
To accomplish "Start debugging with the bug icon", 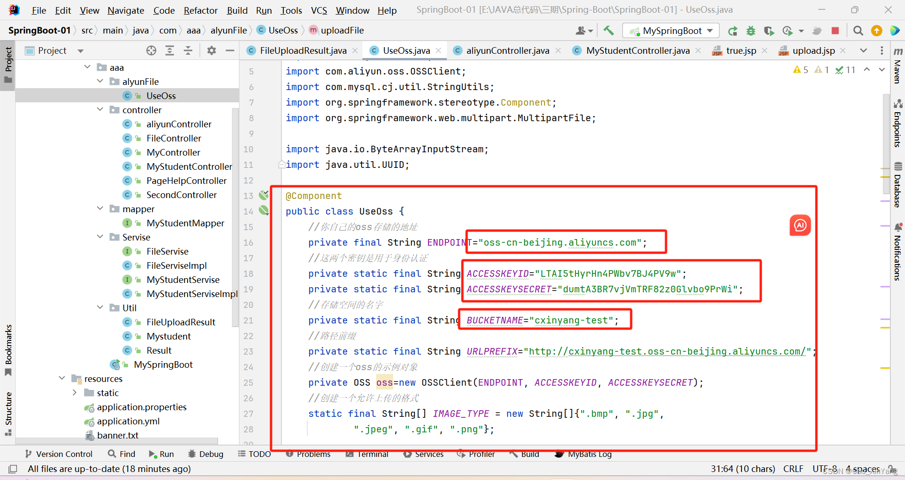I will pos(751,31).
